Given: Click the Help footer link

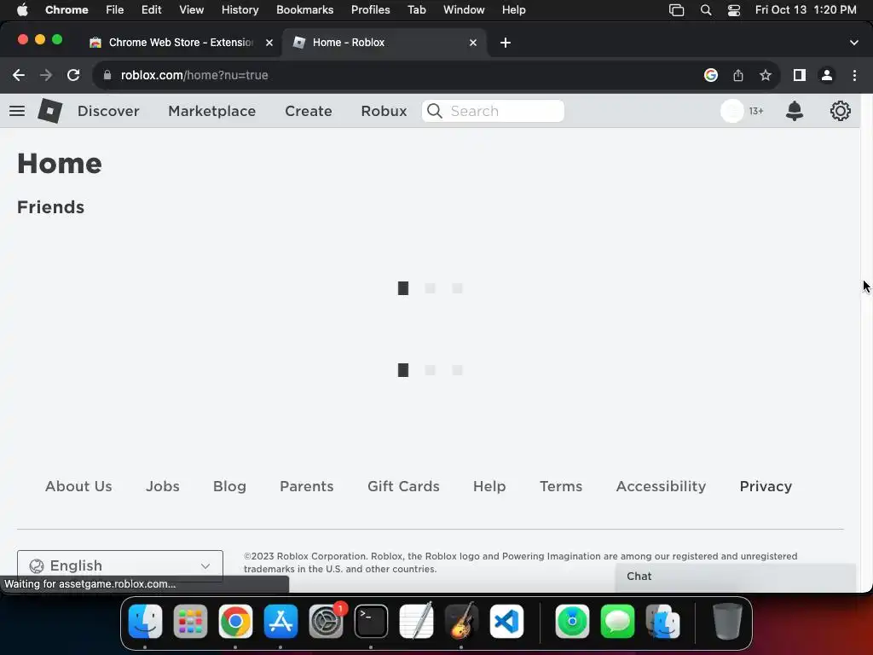Looking at the screenshot, I should [489, 486].
